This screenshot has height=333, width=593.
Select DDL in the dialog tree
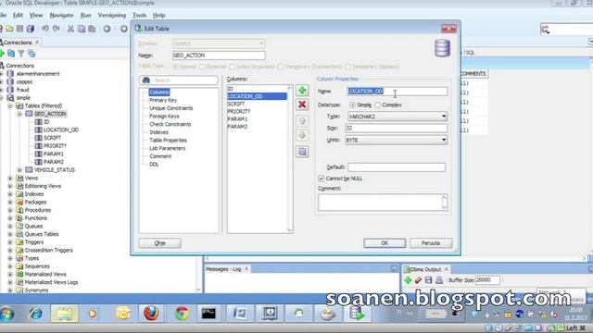point(154,165)
